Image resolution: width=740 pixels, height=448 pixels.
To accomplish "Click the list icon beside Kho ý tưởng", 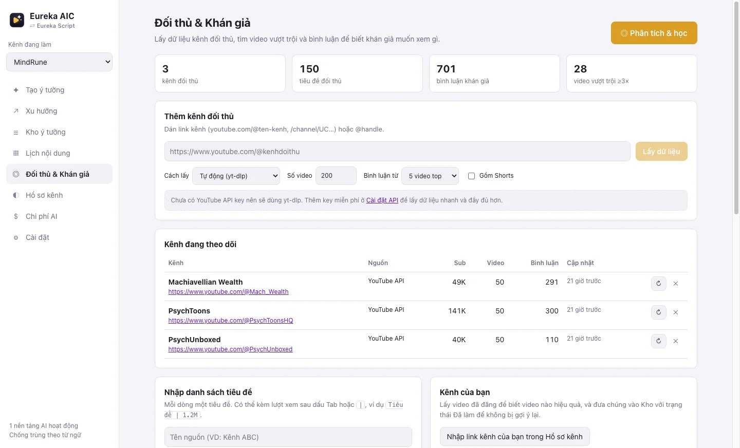I will click(x=16, y=132).
